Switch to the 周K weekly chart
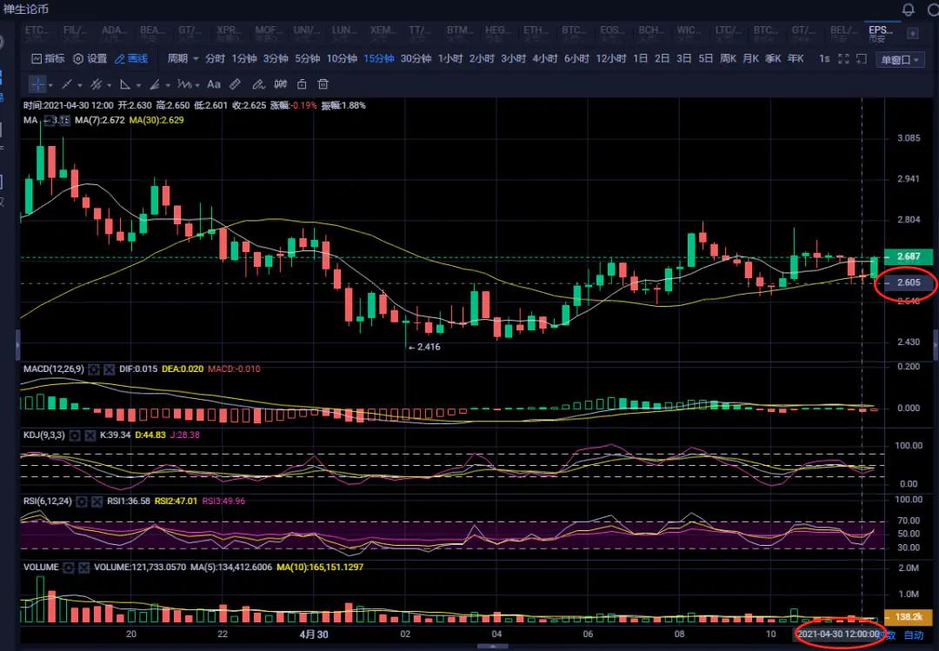 728,59
